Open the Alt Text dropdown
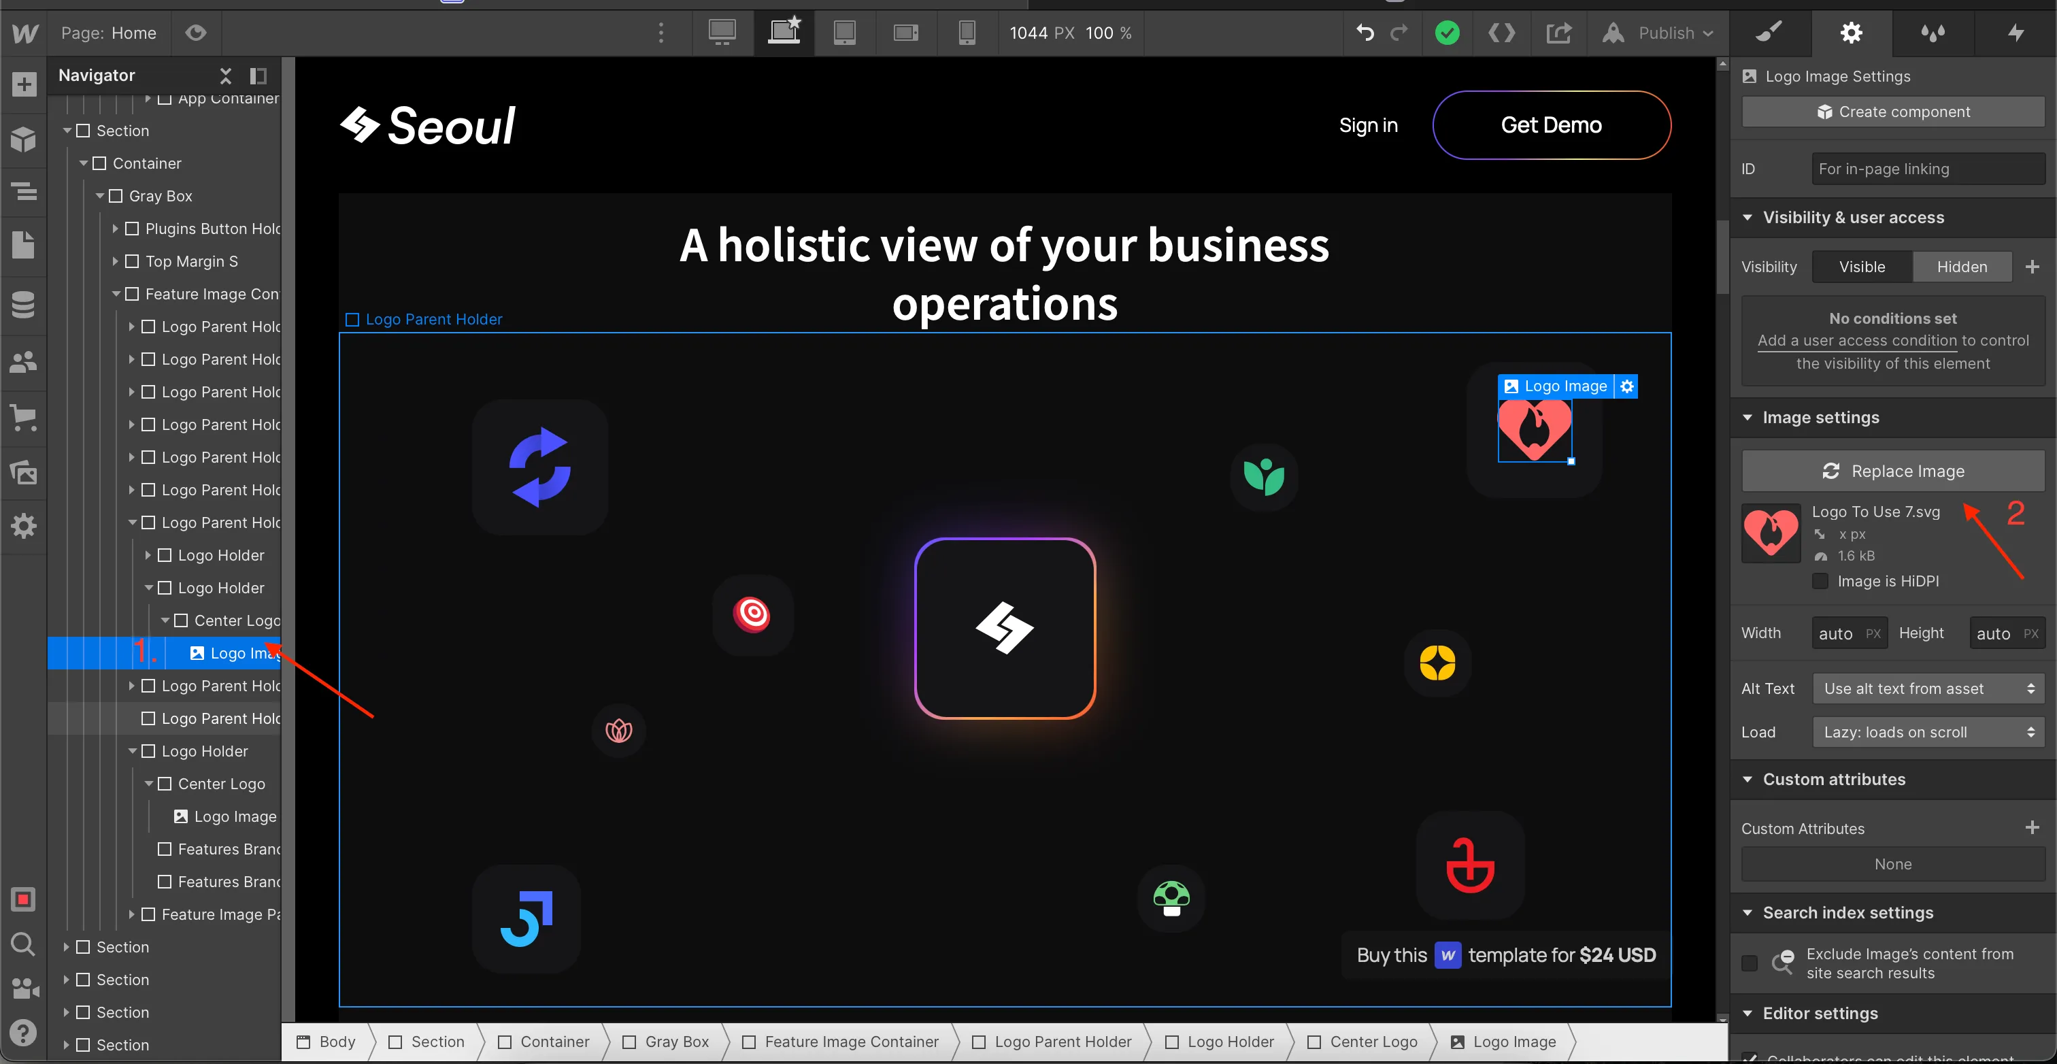The width and height of the screenshot is (2057, 1064). (x=1928, y=688)
